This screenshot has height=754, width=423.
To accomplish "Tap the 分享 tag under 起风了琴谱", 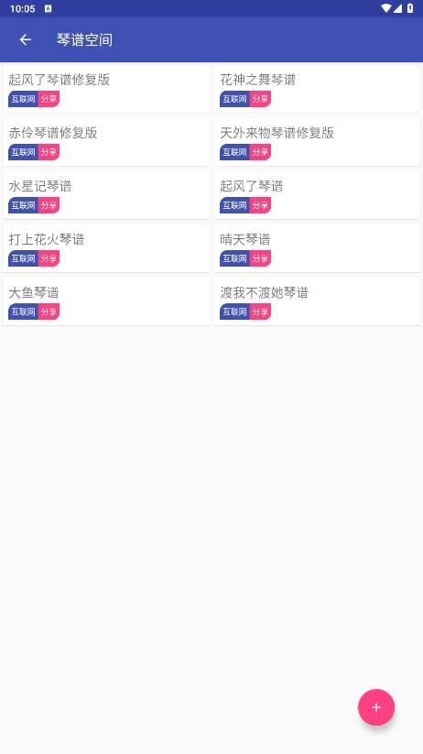I will (x=261, y=205).
